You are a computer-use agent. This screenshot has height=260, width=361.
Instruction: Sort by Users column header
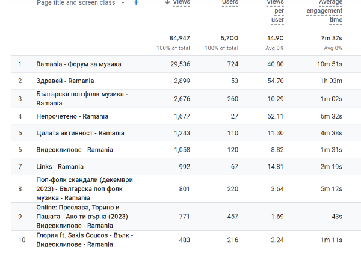[230, 2]
